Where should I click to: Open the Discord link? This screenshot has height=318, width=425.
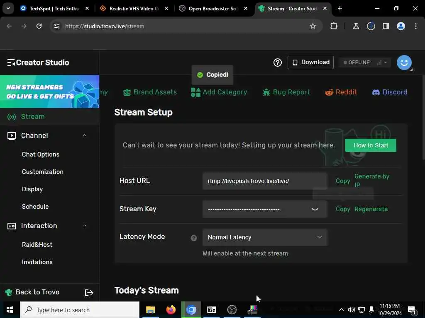click(390, 92)
